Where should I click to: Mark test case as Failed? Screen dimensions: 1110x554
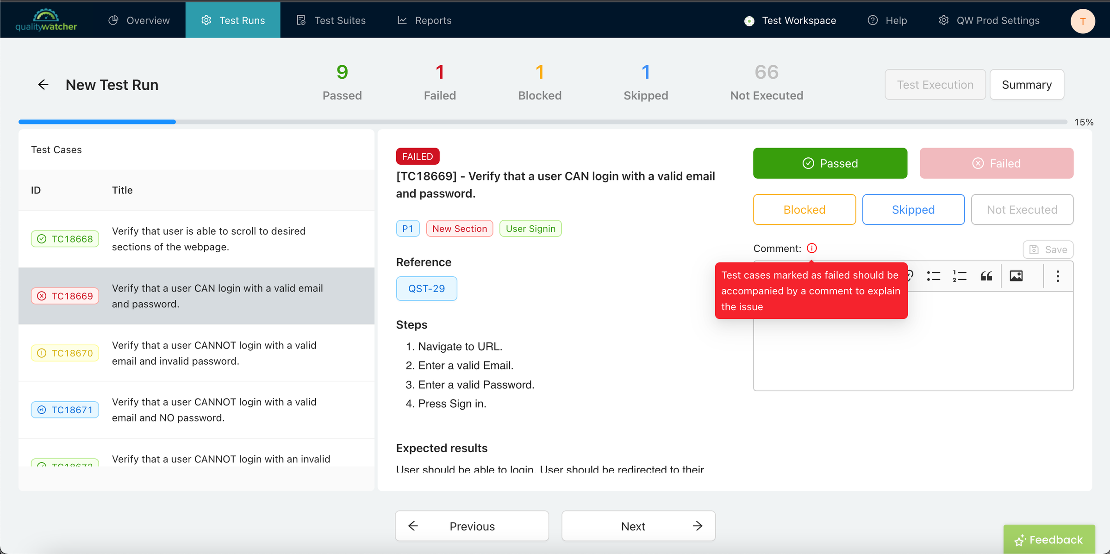tap(996, 163)
